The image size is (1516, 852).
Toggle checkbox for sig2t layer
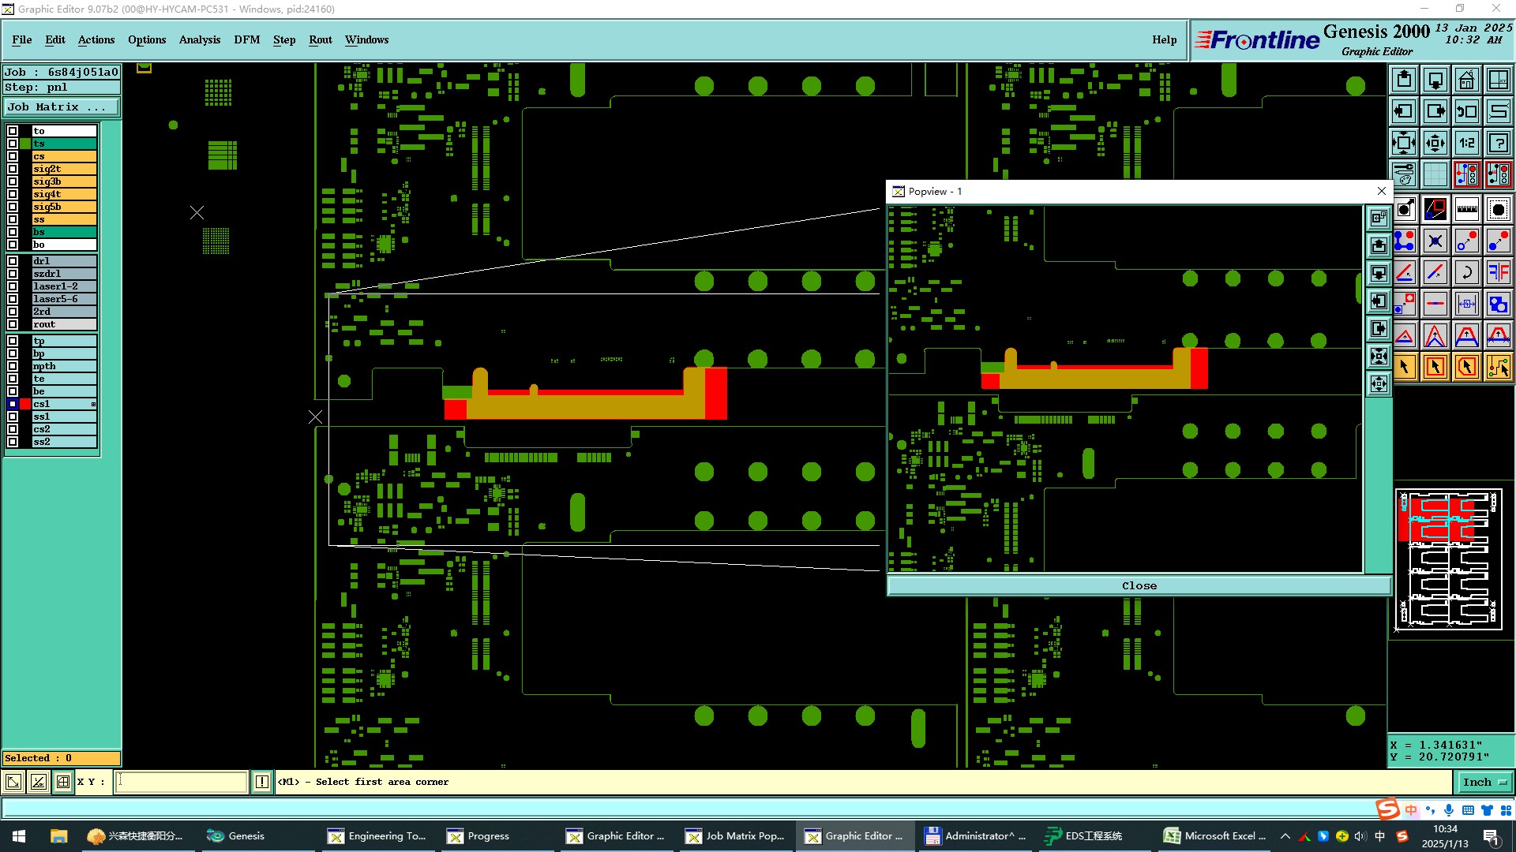13,169
